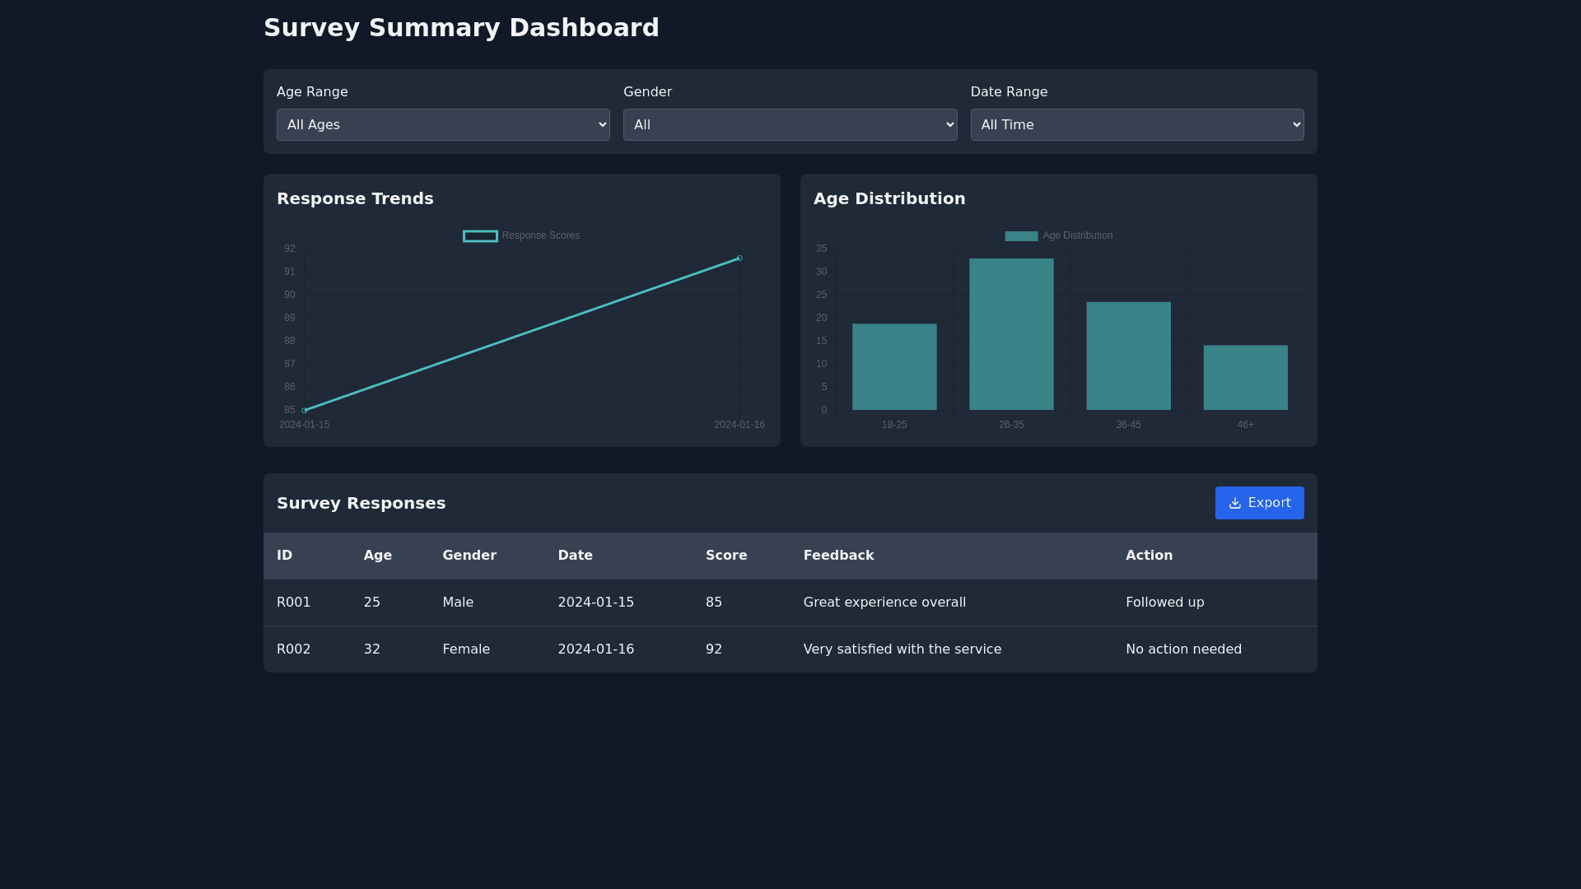Click the R002 response row ID
Image resolution: width=1581 pixels, height=889 pixels.
294,649
